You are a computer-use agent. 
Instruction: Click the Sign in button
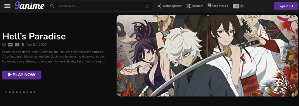(x=286, y=6)
